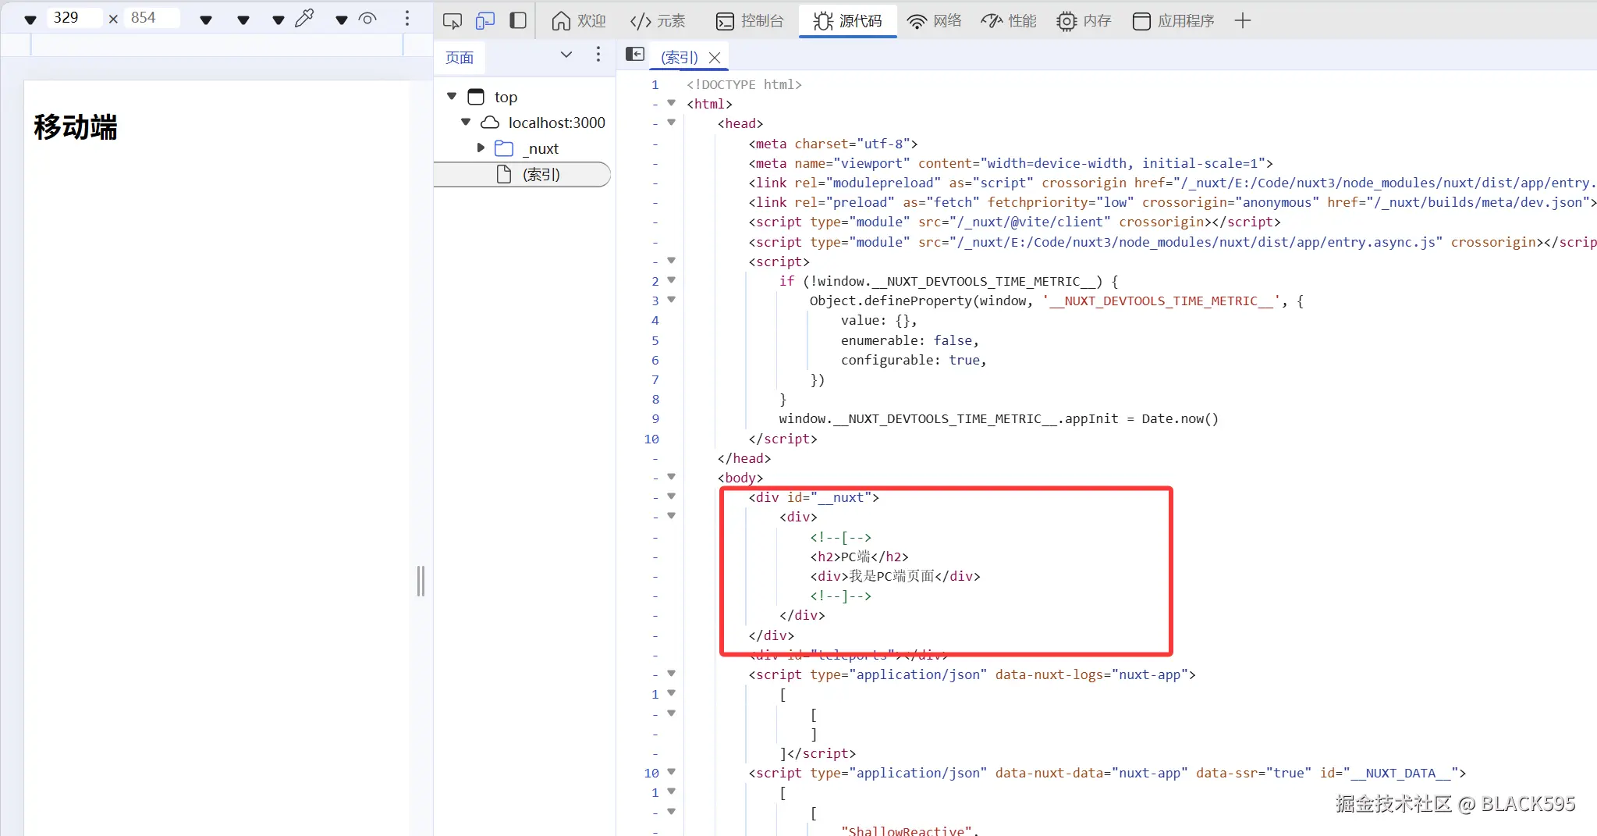The image size is (1597, 836).
Task: Open more tools with the plus icon
Action: [1243, 21]
